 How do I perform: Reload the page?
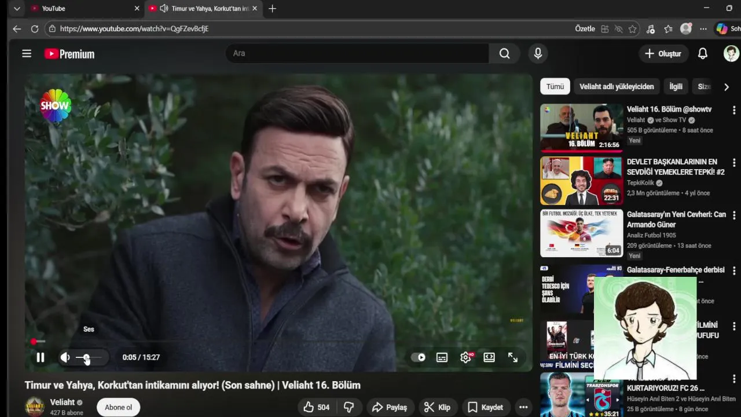click(35, 29)
